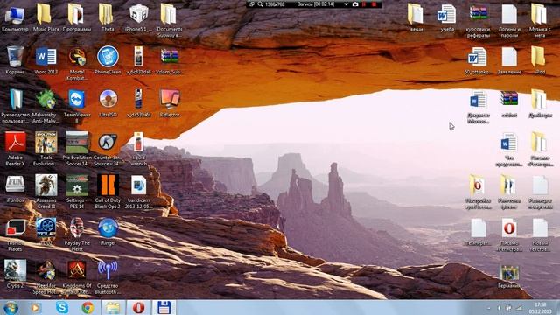Pause the recording in the top bar
The height and width of the screenshot is (315, 560).
(364, 4)
